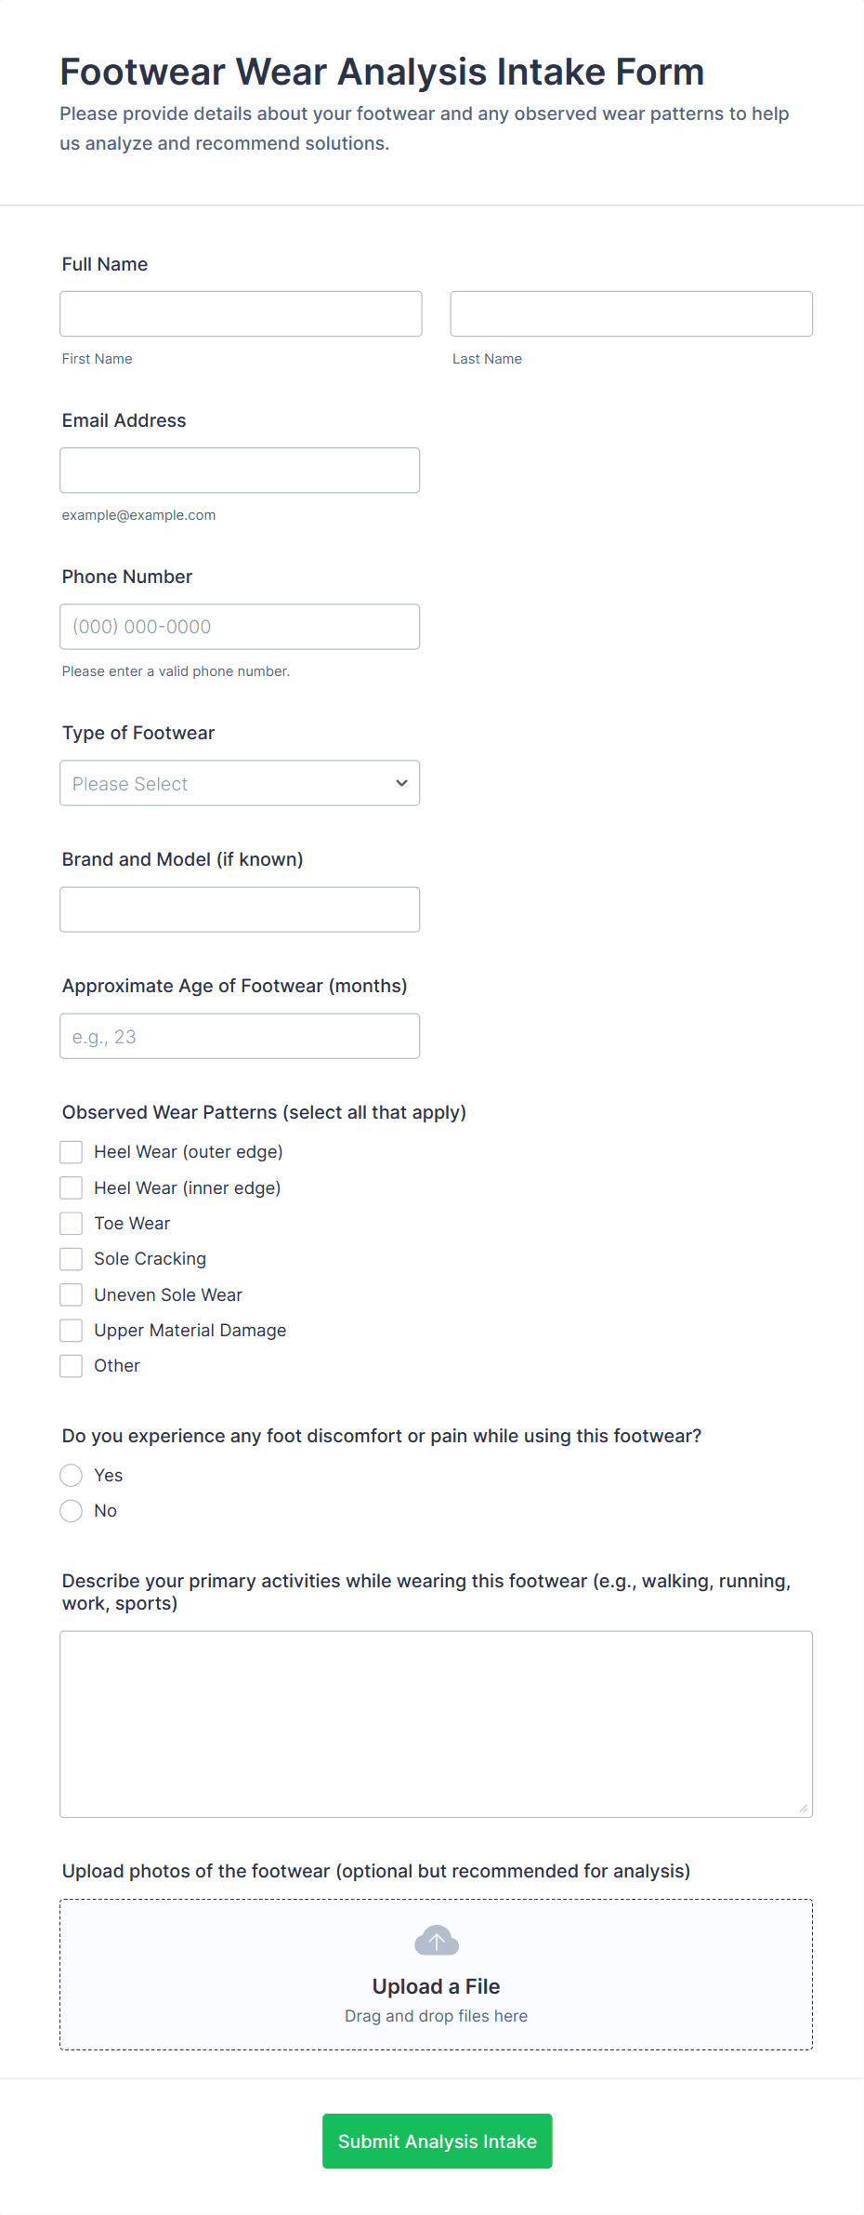Click the Approximate Age of Footwear input
Image resolution: width=864 pixels, height=2215 pixels.
(x=240, y=1036)
